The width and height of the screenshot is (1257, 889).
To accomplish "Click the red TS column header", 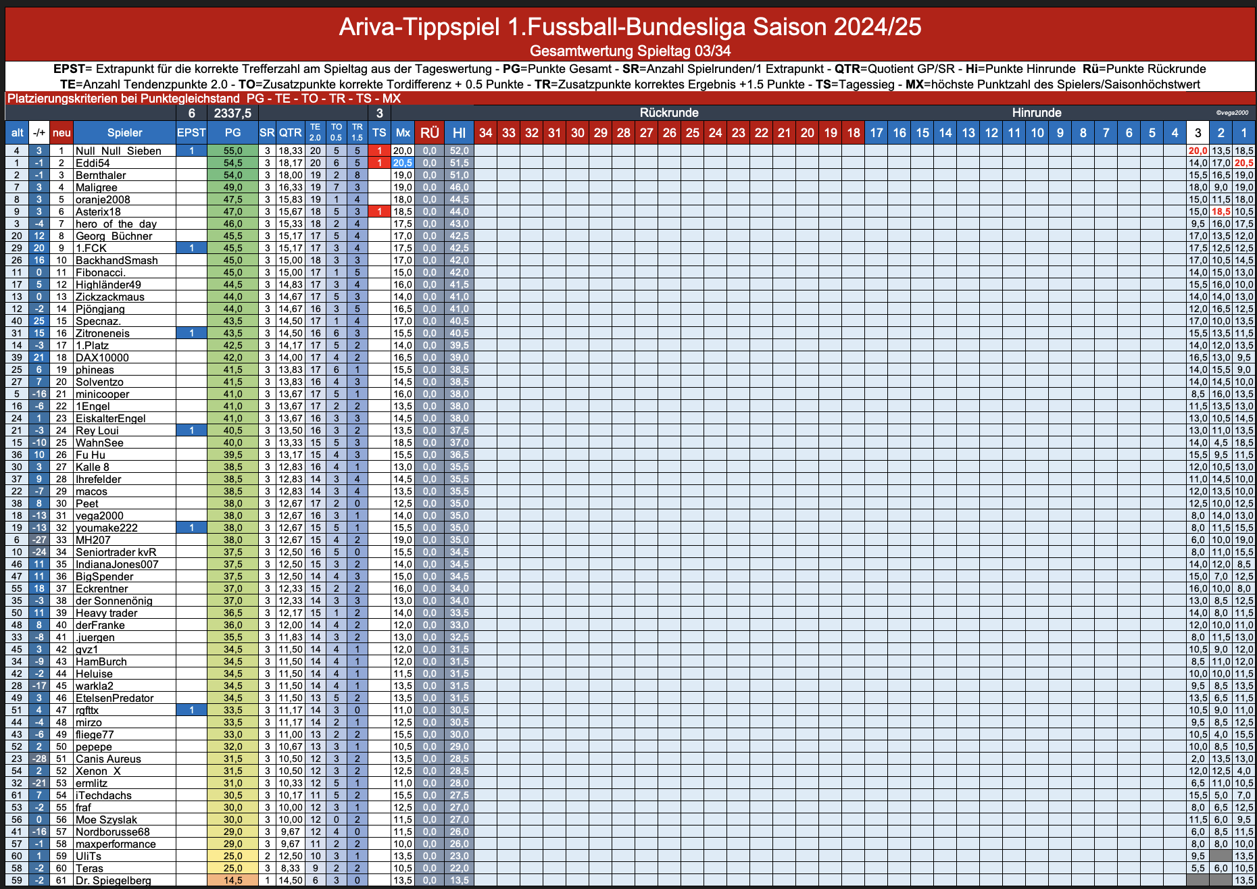I will pyautogui.click(x=379, y=132).
